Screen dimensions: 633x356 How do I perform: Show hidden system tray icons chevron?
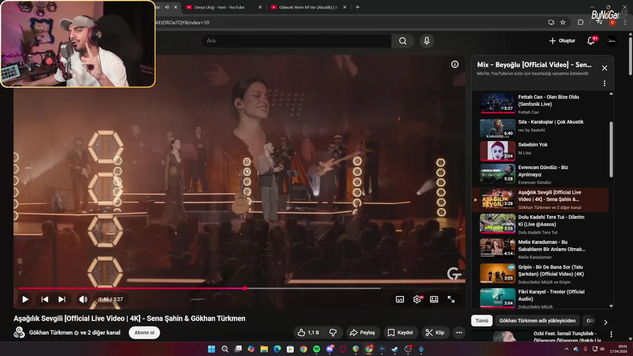(x=567, y=349)
